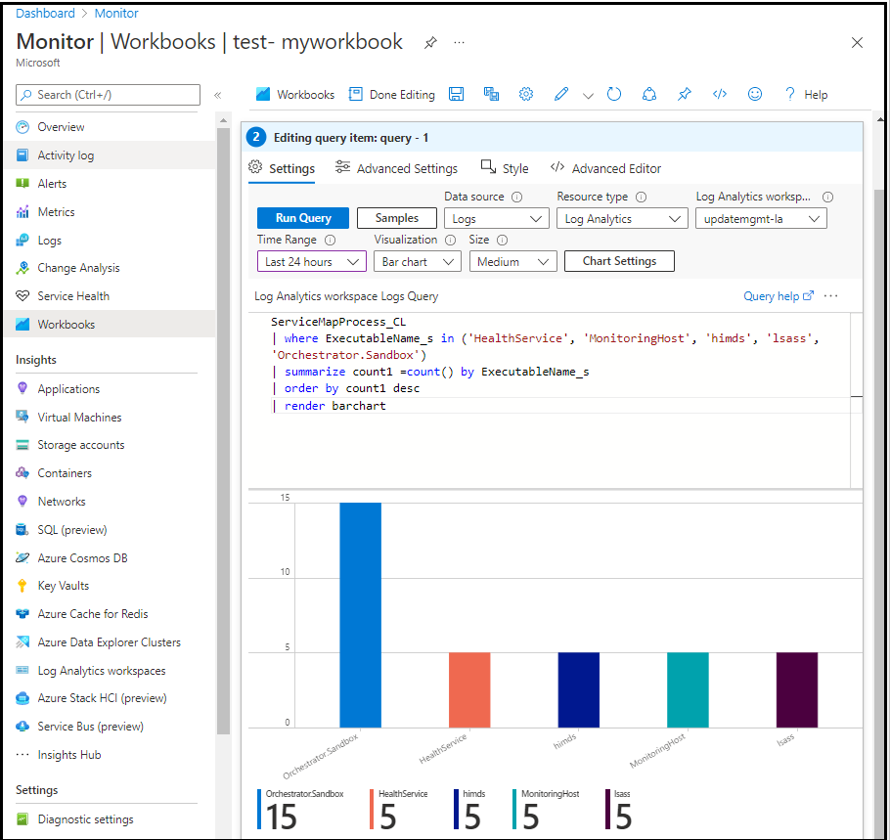Open workbook settings with the gear icon
890x840 pixels.
coord(526,94)
